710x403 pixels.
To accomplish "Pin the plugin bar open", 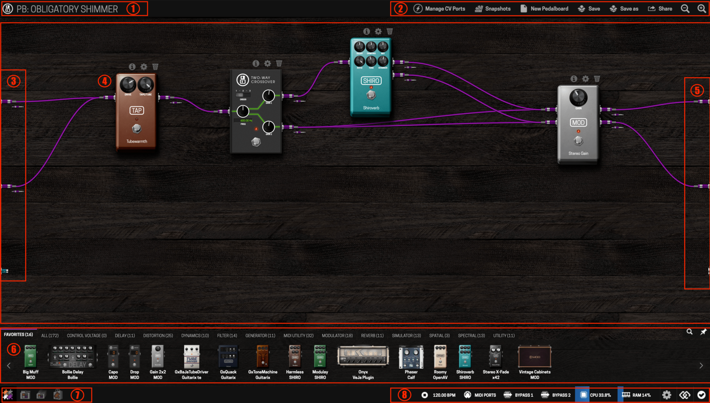I will [x=703, y=332].
